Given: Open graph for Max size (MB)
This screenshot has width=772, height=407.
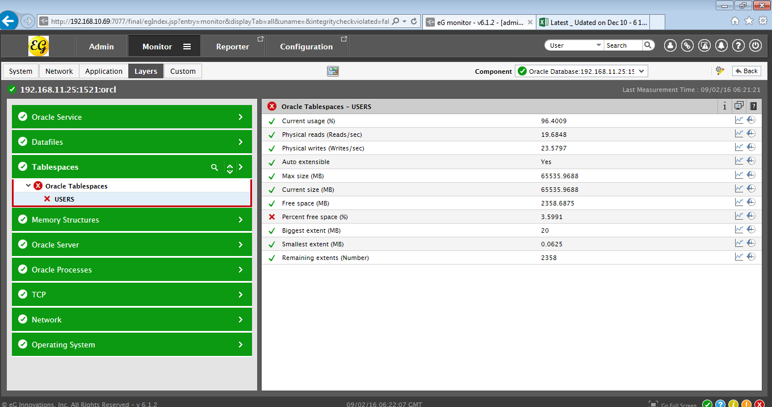Looking at the screenshot, I should click(x=739, y=175).
